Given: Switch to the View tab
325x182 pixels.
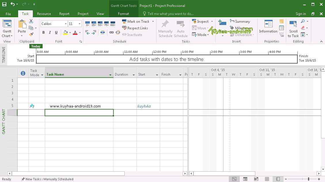Looking at the screenshot, I should pyautogui.click(x=100, y=14).
